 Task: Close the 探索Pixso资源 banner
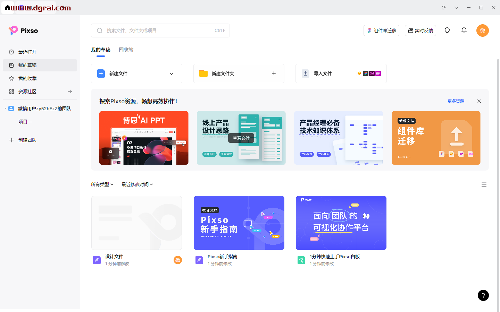[479, 101]
